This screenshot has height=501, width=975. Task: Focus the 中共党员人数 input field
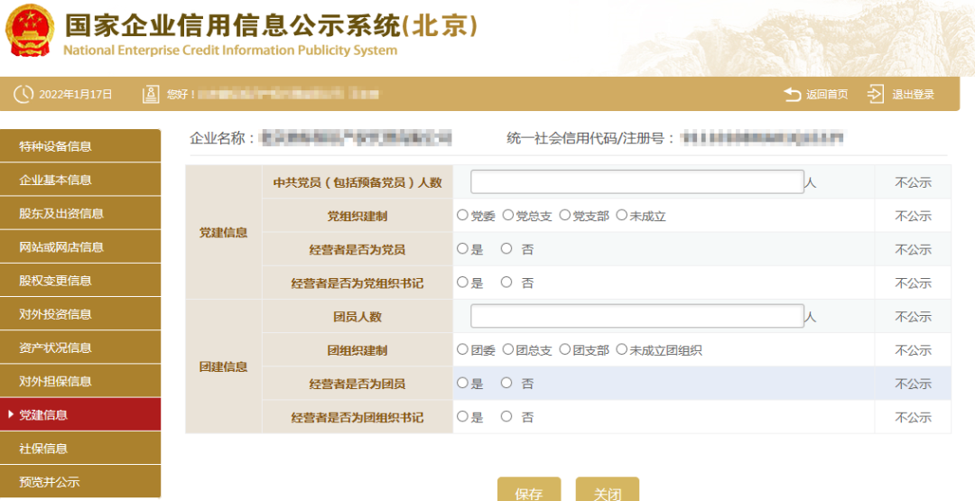click(x=636, y=181)
